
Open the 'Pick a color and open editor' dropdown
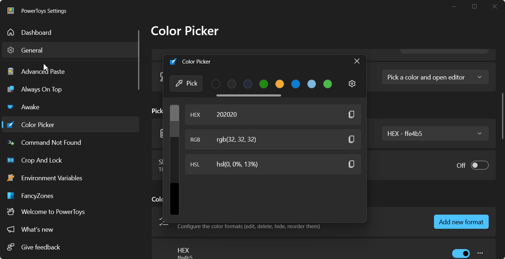435,77
